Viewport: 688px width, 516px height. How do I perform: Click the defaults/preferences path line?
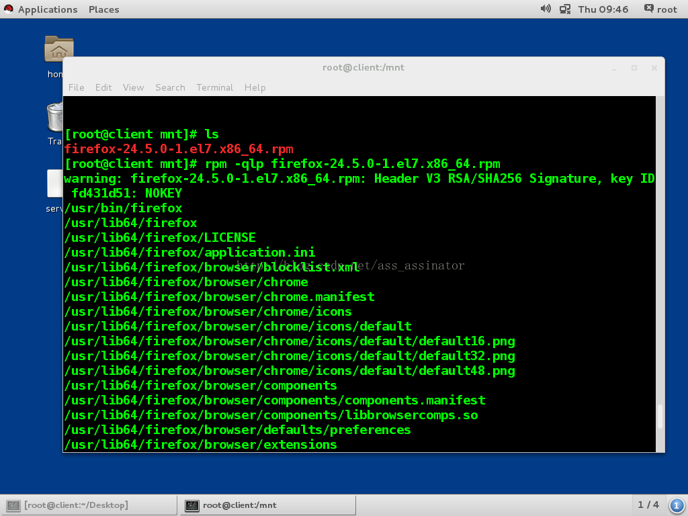coord(237,430)
